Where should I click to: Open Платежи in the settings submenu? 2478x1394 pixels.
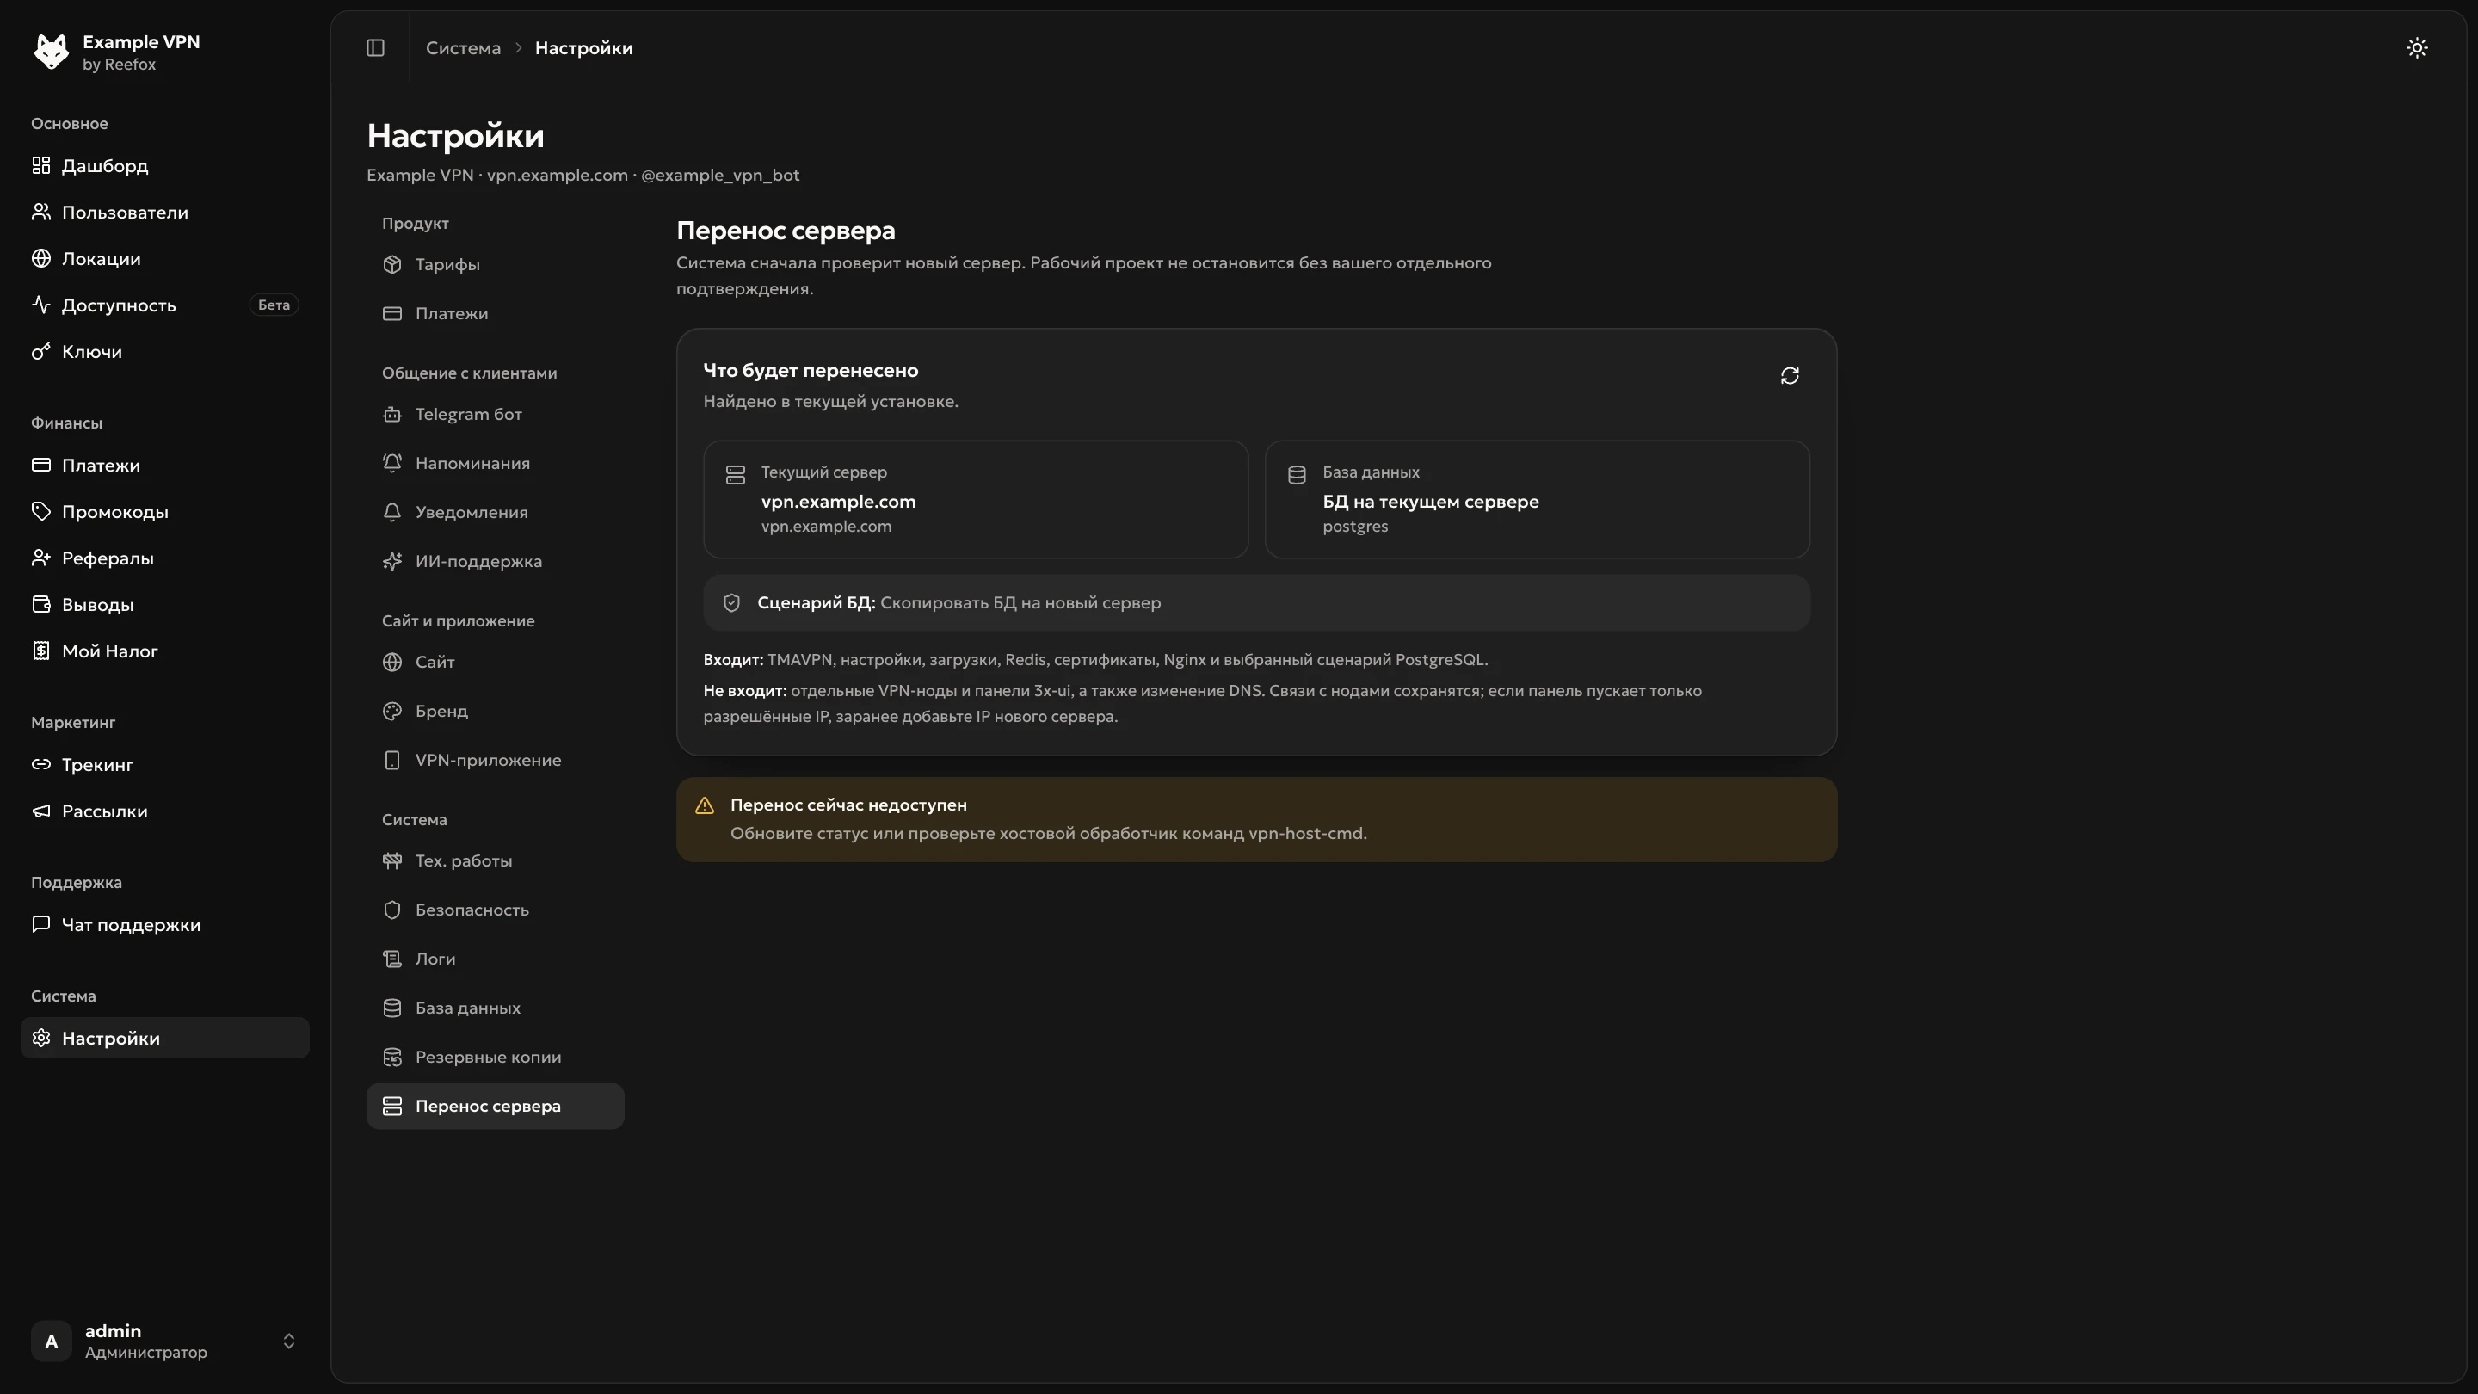click(495, 313)
